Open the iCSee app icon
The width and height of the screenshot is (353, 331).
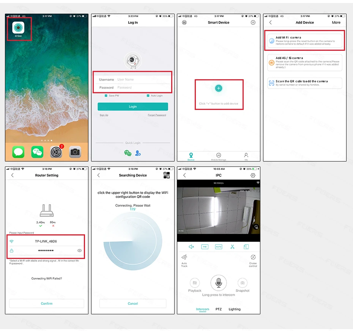pos(18,28)
